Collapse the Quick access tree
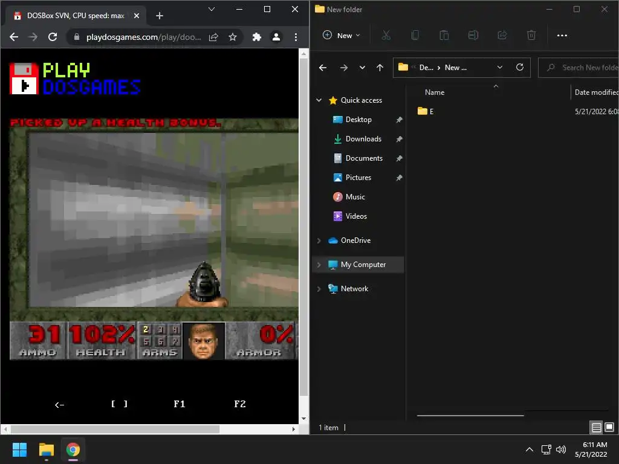 319,100
